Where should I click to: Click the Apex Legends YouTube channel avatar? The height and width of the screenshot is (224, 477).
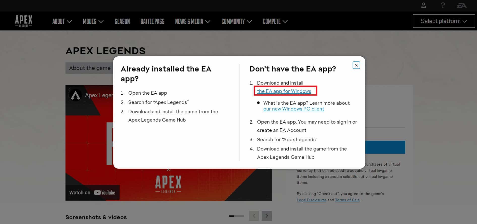coord(76,95)
